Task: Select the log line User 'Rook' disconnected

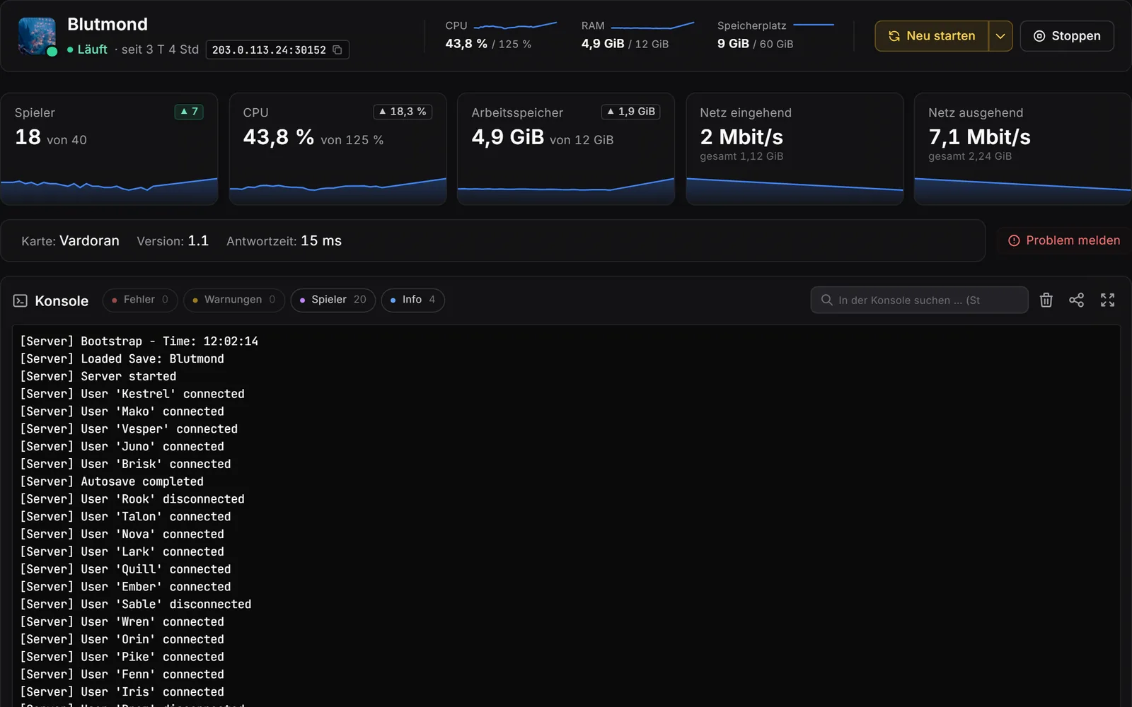Action: click(x=132, y=499)
